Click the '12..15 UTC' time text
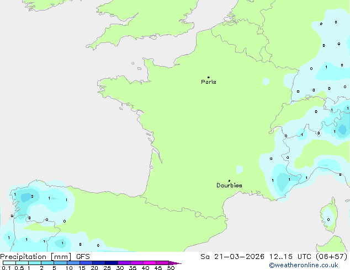 click(x=290, y=257)
